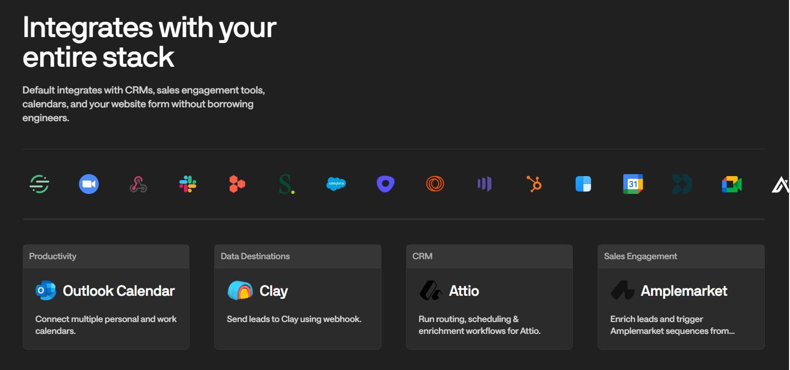Open the Attio integration title

(x=464, y=291)
